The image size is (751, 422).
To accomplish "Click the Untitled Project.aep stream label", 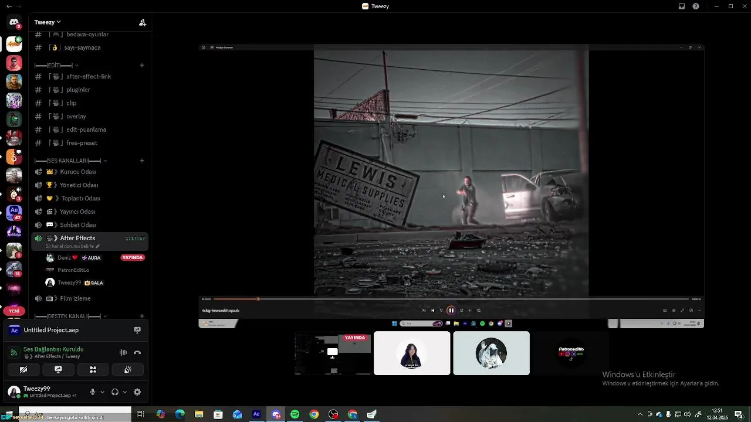I will point(51,331).
